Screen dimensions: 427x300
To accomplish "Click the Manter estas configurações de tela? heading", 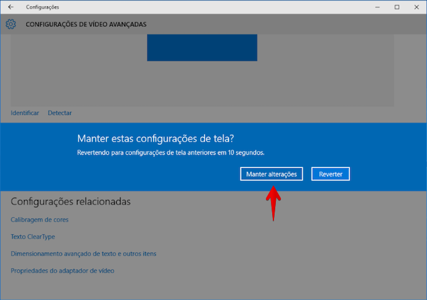I will click(155, 139).
